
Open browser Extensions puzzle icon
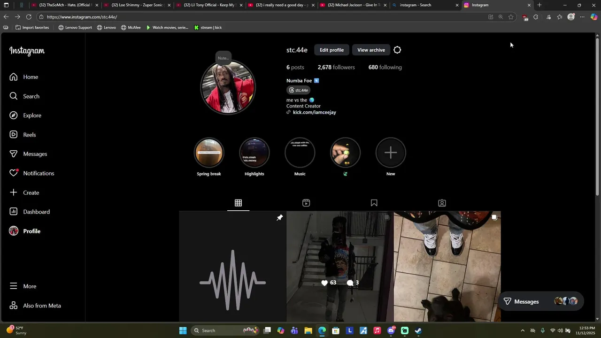[x=536, y=17]
